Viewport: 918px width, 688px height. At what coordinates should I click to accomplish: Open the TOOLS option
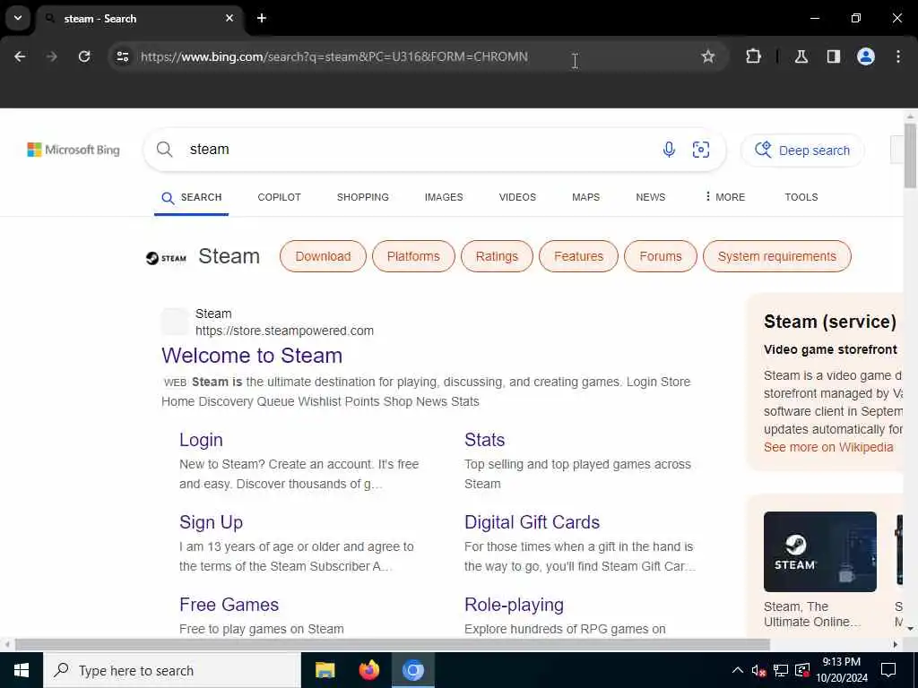click(x=801, y=197)
